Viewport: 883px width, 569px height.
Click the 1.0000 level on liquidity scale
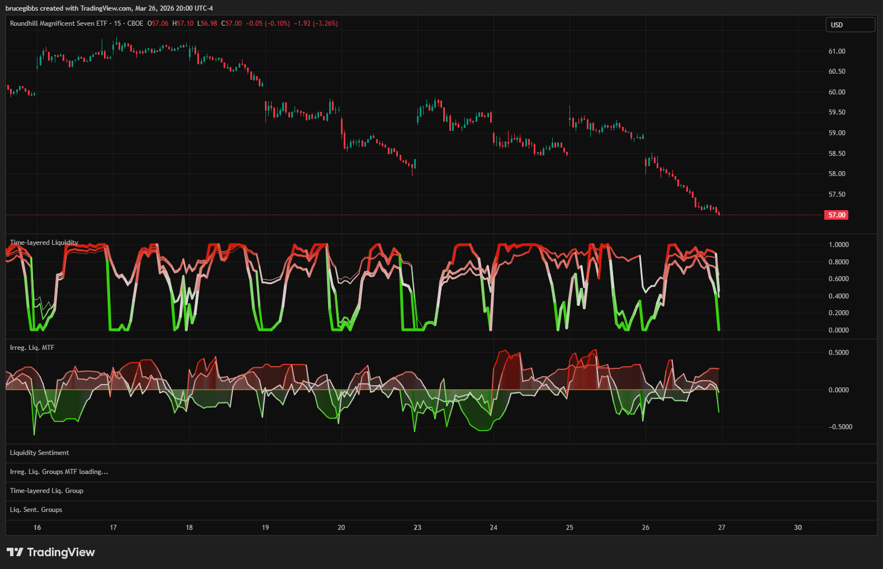[838, 245]
